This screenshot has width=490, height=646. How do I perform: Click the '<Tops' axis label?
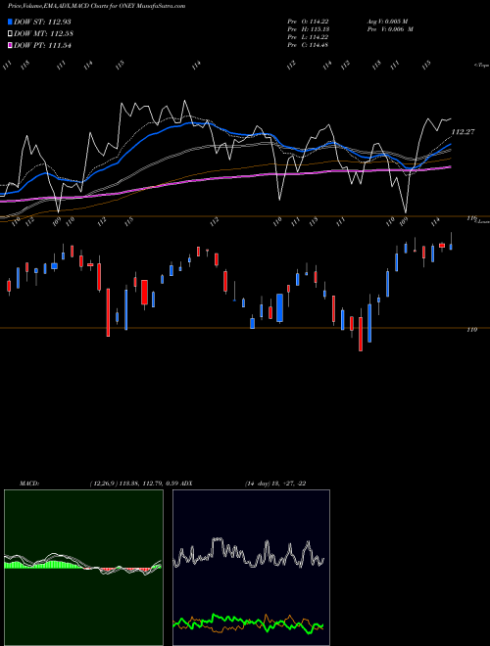coord(481,66)
